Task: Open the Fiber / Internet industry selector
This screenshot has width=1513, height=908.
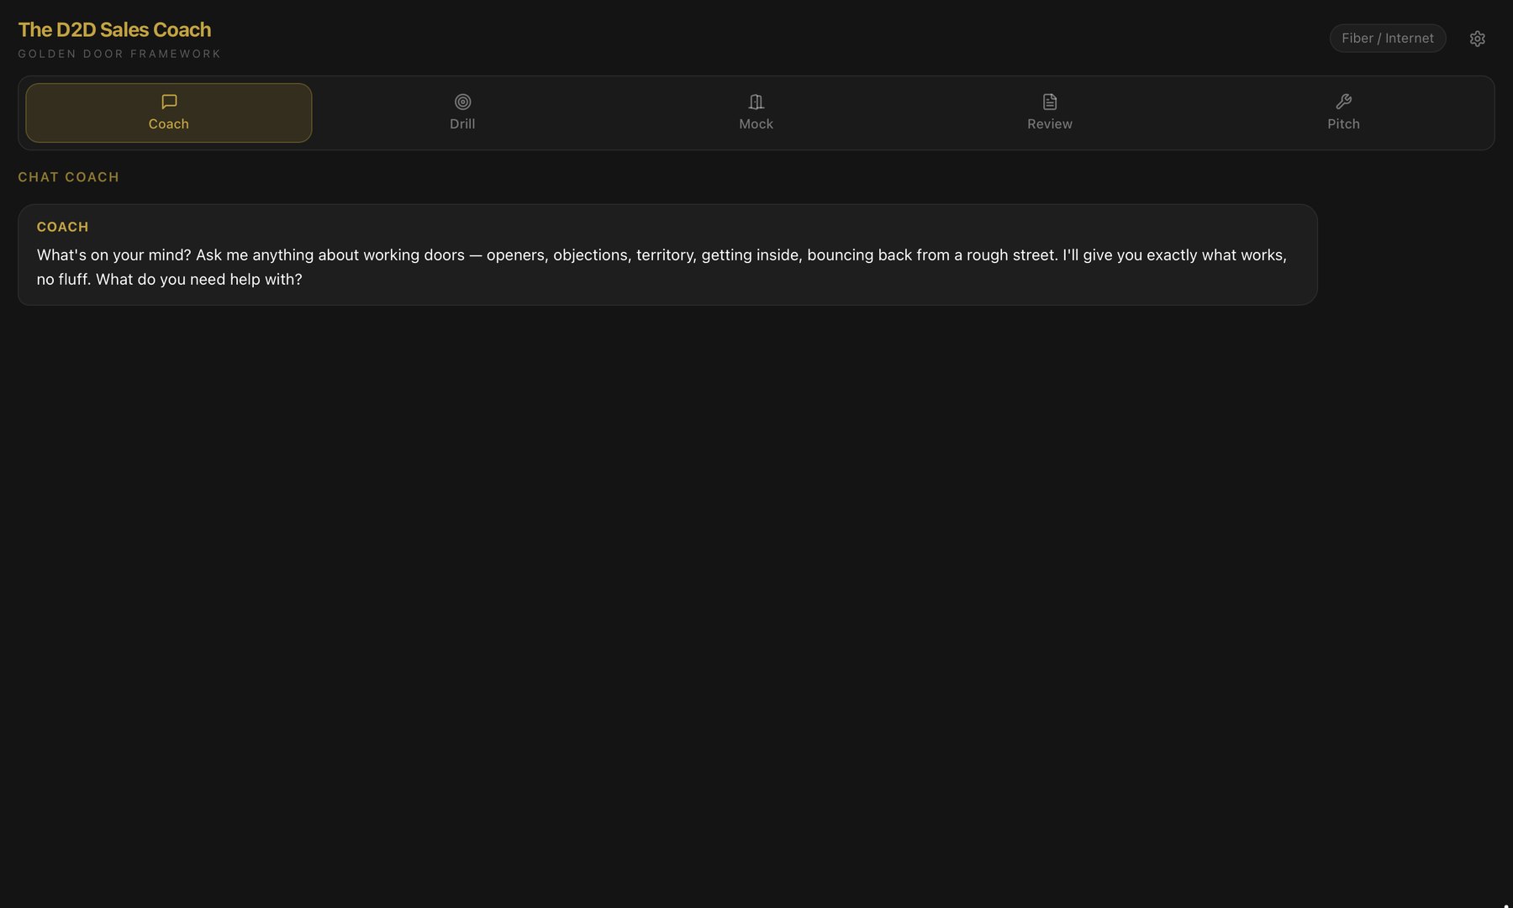Action: [1388, 39]
